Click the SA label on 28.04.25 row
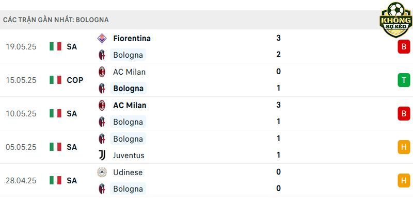Image resolution: width=413 pixels, height=206 pixels. (72, 181)
